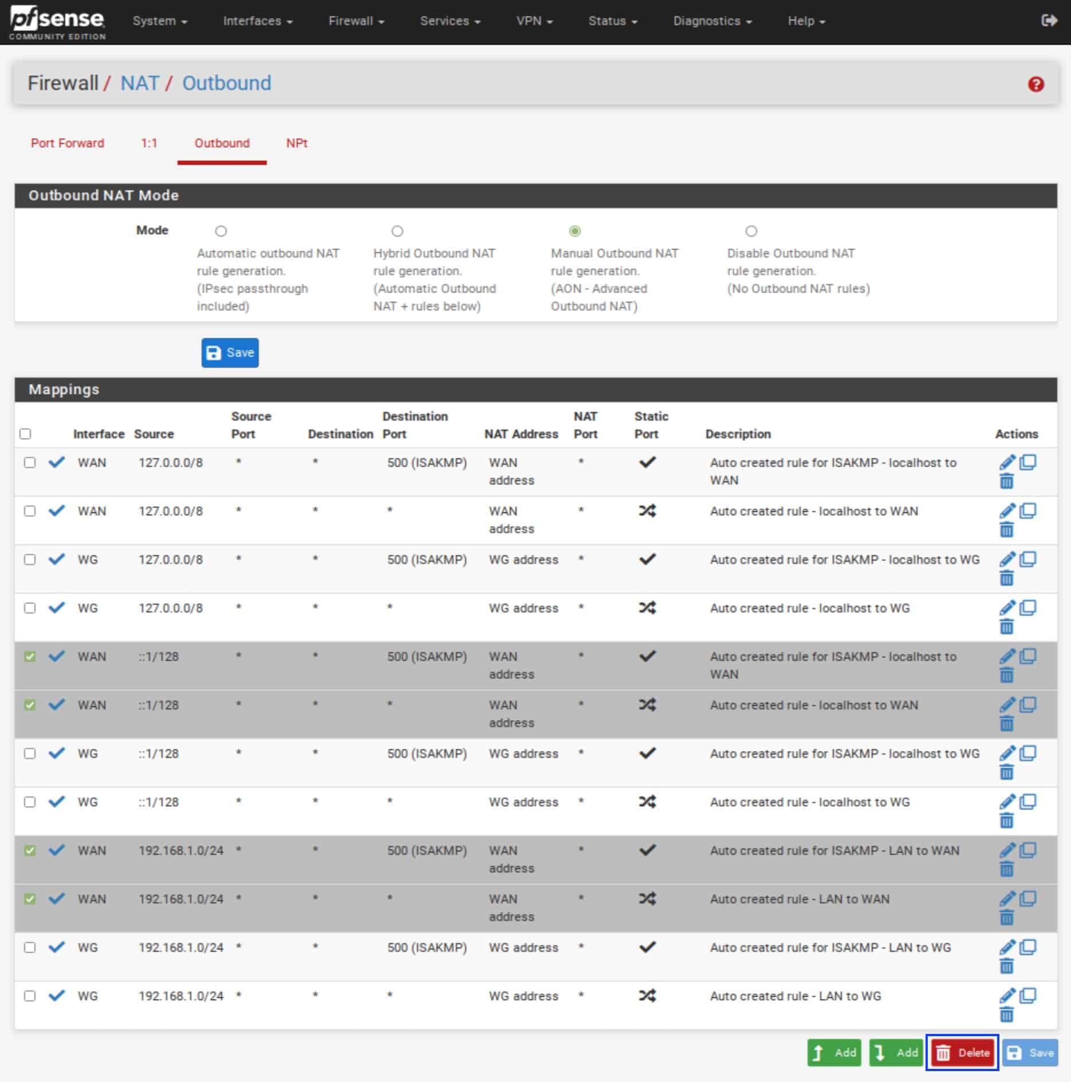Image resolution: width=1071 pixels, height=1082 pixels.
Task: Delete the 127.0.0.0/8 localhost to WG rule
Action: click(1006, 627)
